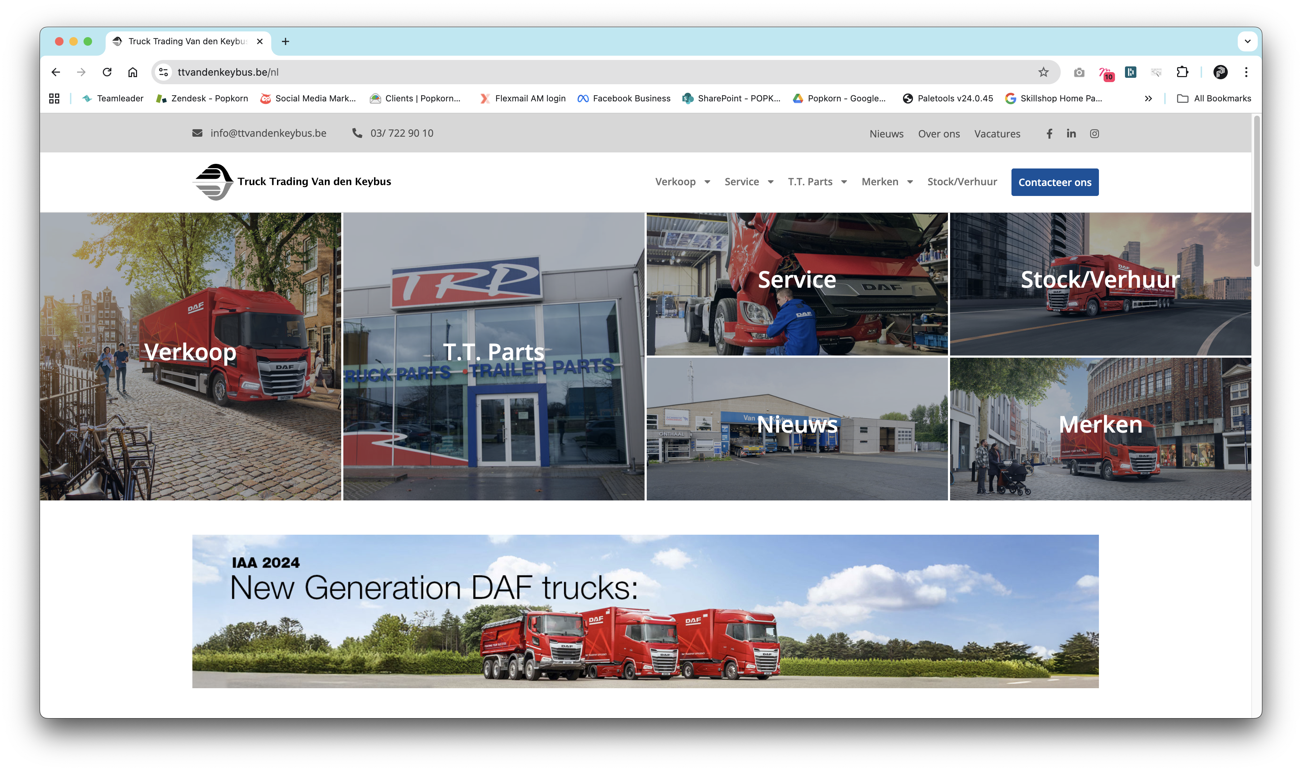Bookmark this page with the star icon

[x=1043, y=72]
